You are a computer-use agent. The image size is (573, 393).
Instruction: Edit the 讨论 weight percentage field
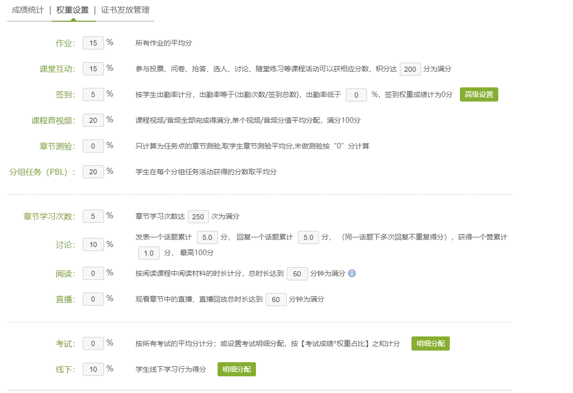[93, 244]
